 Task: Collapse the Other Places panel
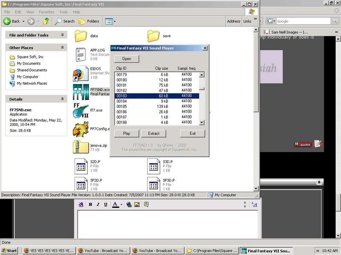coord(62,48)
